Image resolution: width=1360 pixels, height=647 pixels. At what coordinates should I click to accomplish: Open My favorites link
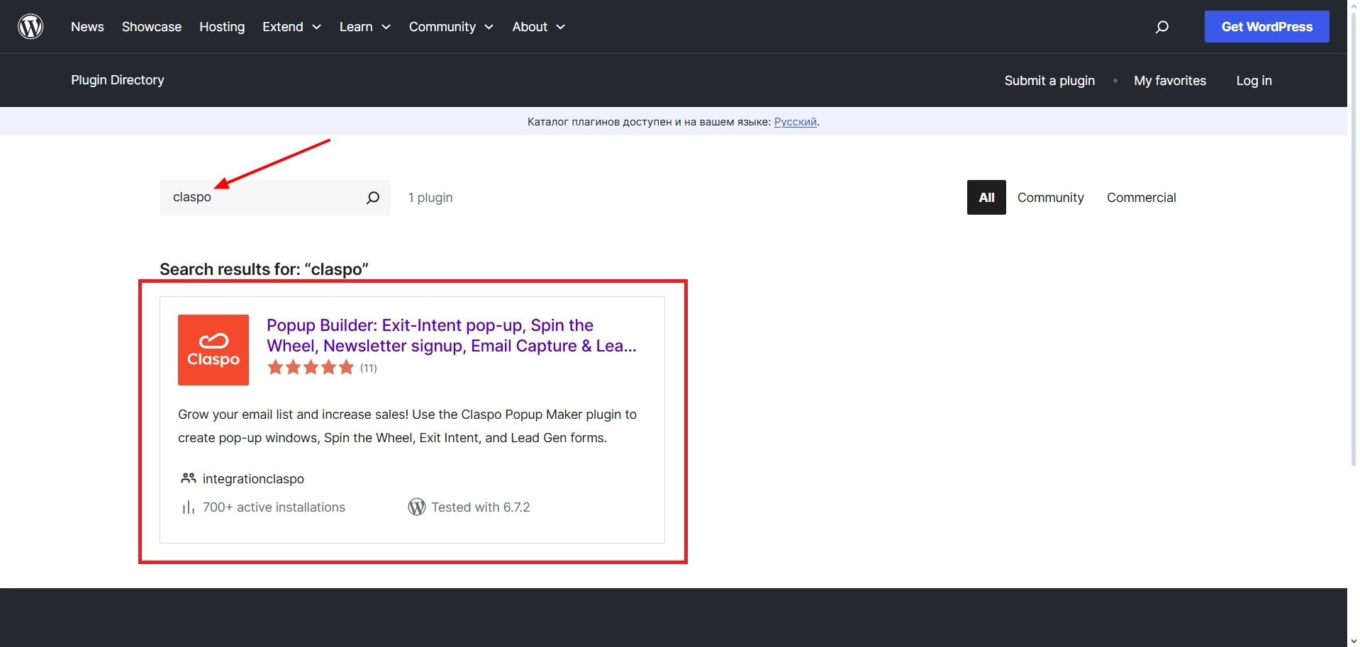pyautogui.click(x=1170, y=81)
